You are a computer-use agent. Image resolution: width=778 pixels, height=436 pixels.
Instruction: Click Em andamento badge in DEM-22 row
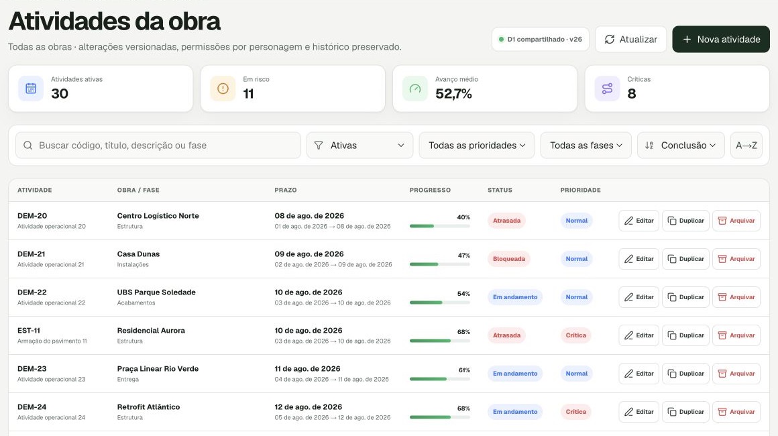[515, 297]
